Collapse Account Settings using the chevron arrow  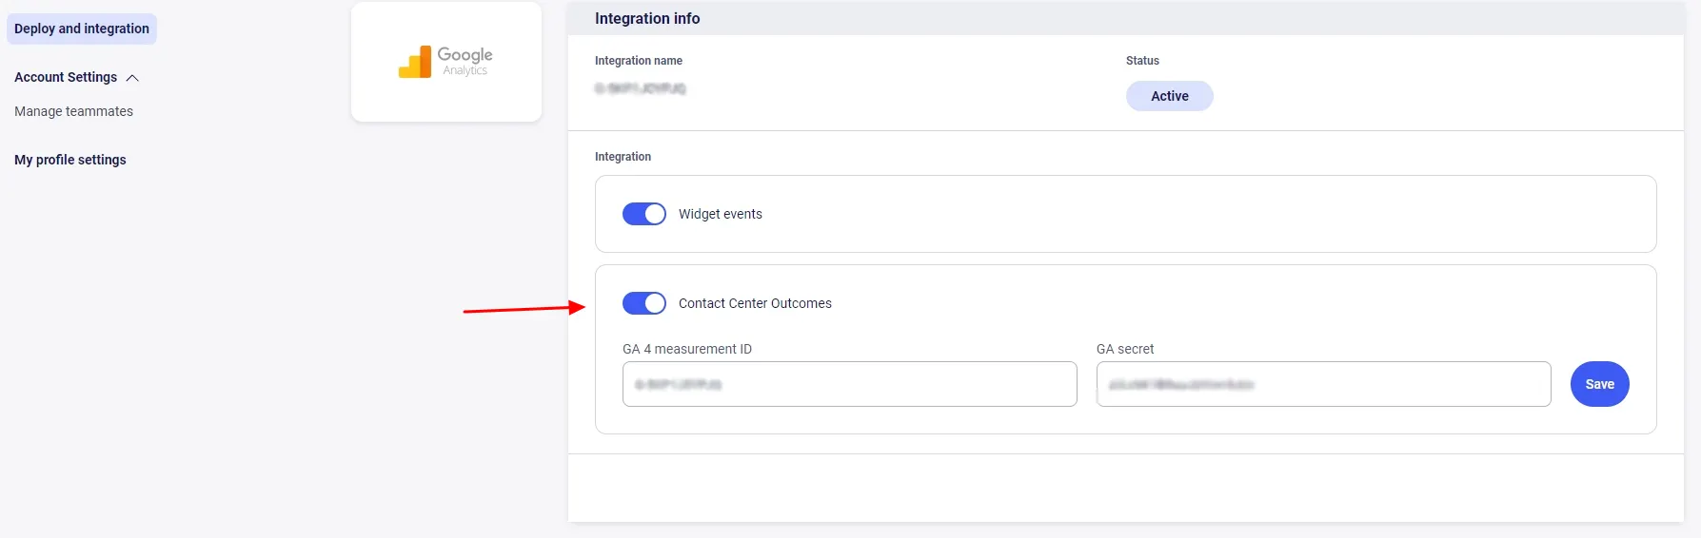[x=132, y=78]
